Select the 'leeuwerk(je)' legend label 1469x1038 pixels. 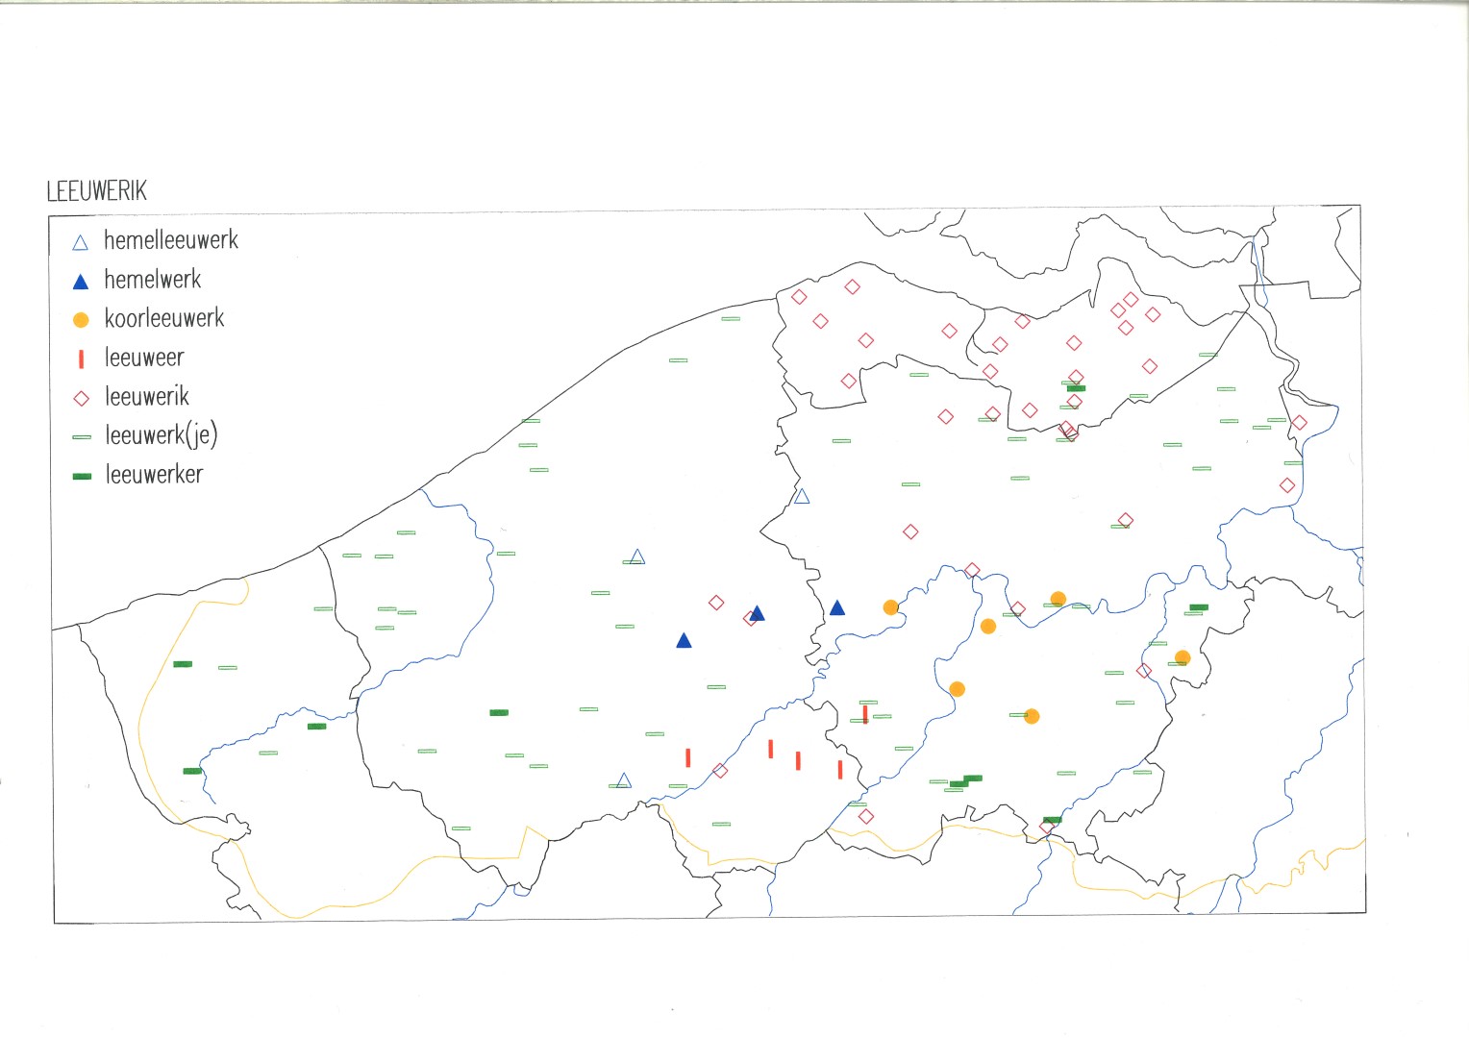(x=162, y=435)
